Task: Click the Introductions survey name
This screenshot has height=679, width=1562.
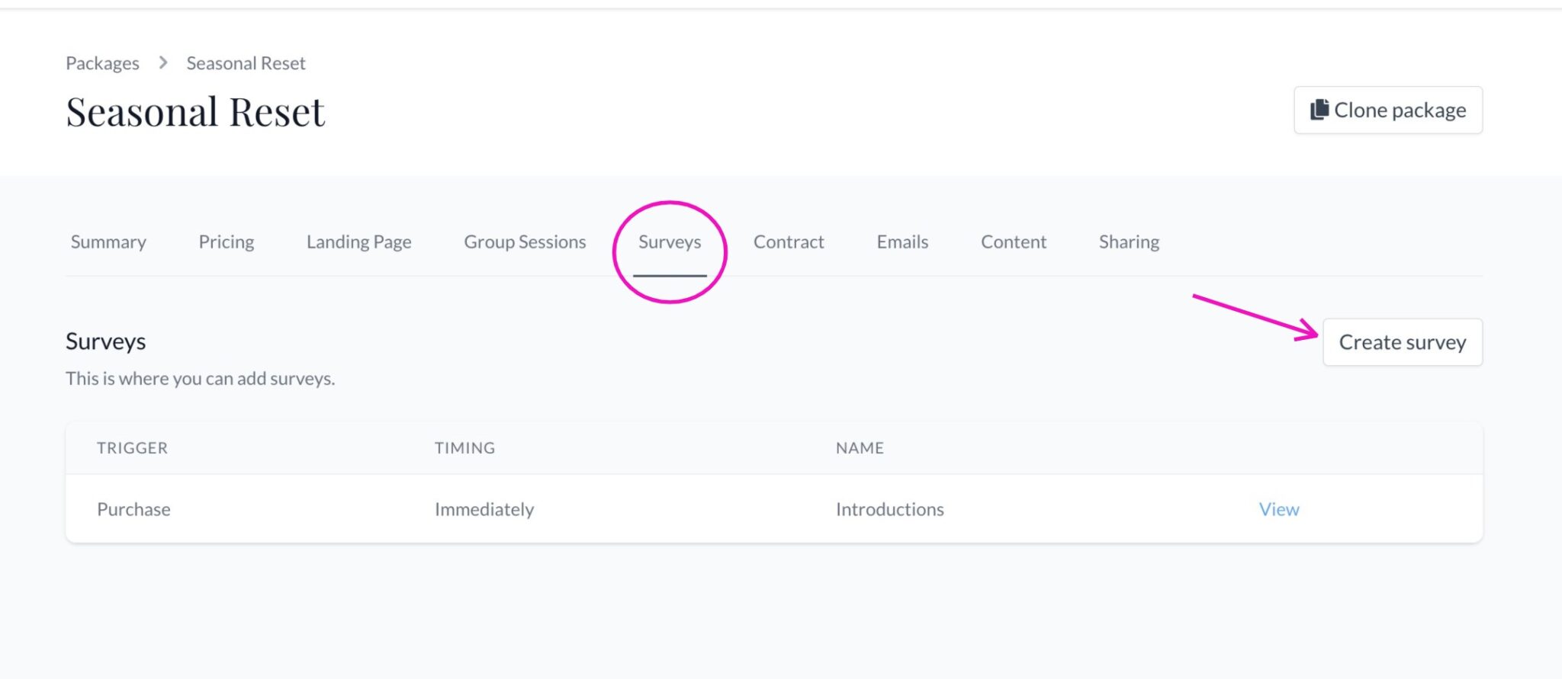Action: click(889, 509)
